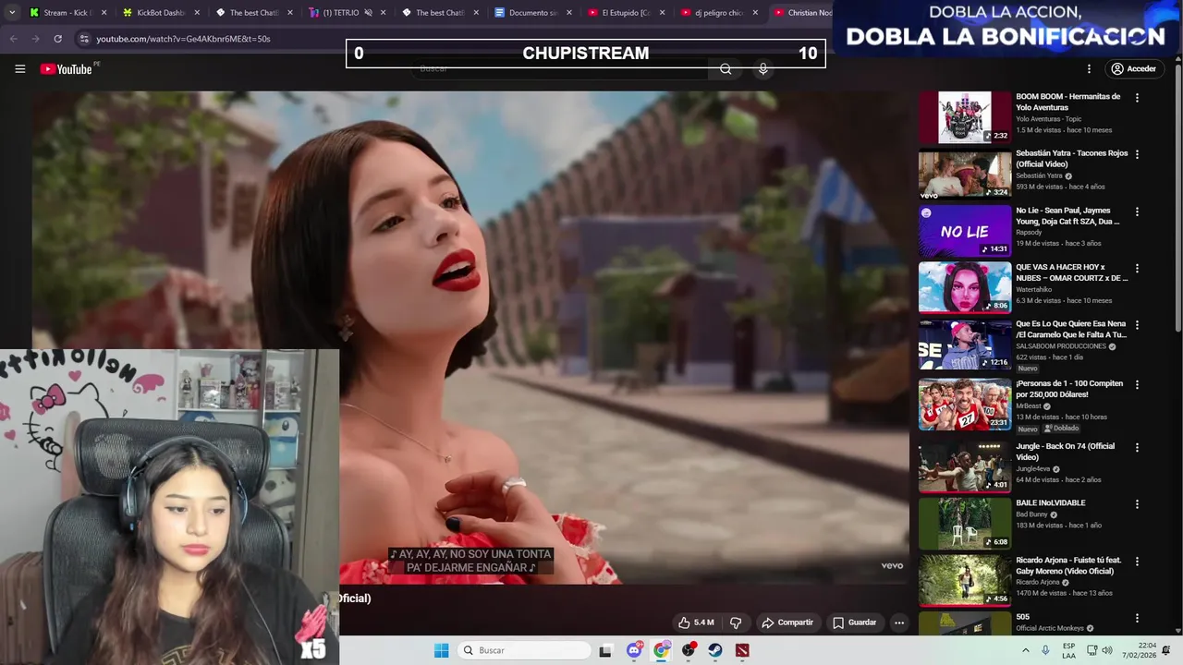The width and height of the screenshot is (1183, 665).
Task: Open Jungle - Back On 74 thumbnail
Action: click(x=964, y=466)
